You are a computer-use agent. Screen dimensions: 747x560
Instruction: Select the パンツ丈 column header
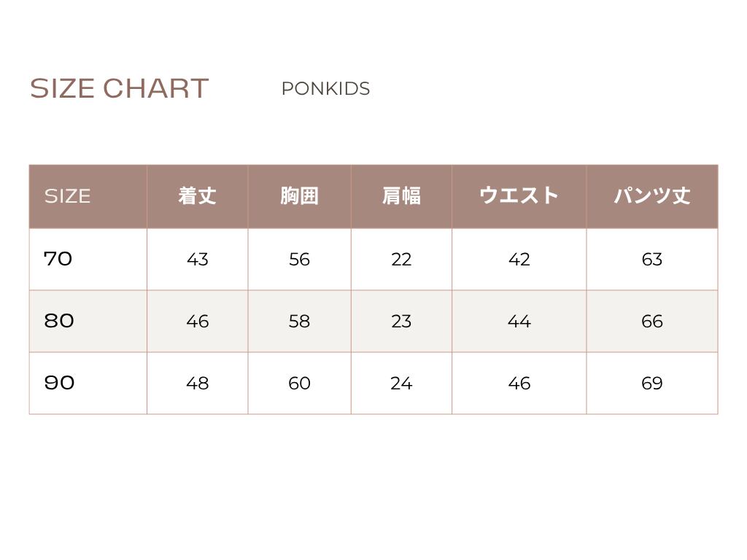pos(651,196)
